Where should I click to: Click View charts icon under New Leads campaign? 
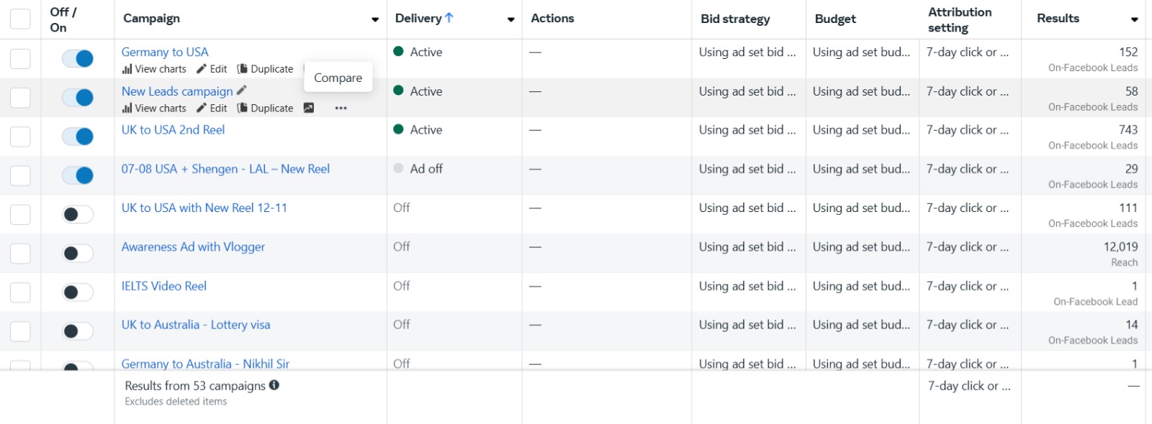tap(127, 109)
